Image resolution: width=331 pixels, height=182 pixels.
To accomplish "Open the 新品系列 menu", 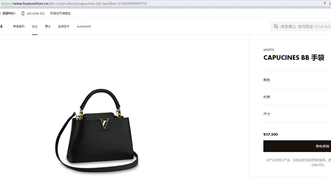I will click(19, 26).
